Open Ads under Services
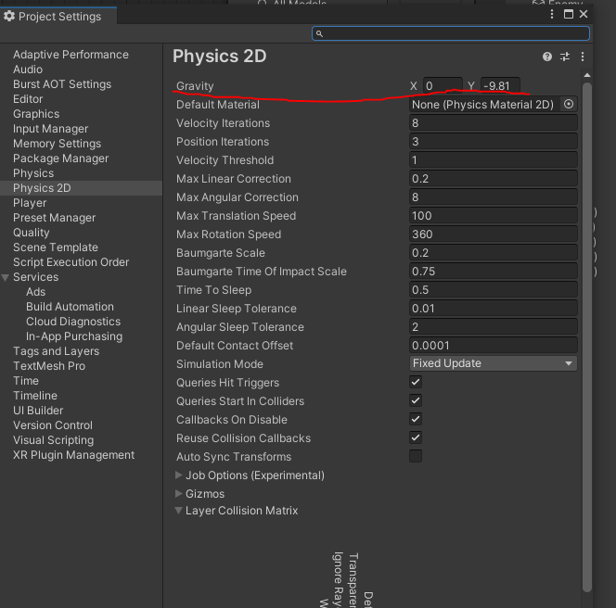 (36, 292)
